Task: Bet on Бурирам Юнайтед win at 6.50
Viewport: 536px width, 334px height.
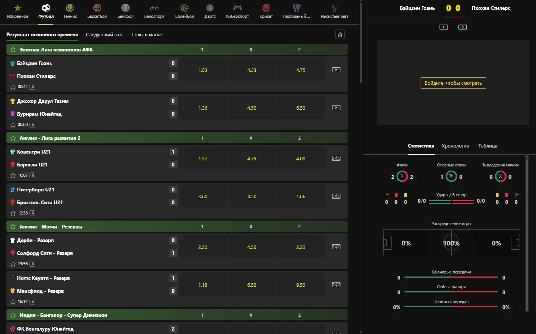Action: coord(301,108)
